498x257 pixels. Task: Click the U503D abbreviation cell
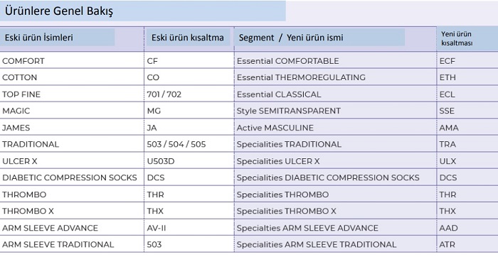(189, 161)
